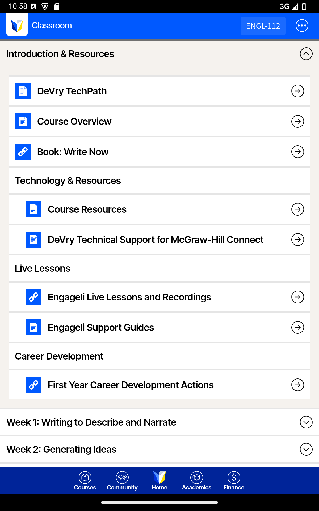Tap arrow next to Engageli Support Guides

tap(298, 327)
